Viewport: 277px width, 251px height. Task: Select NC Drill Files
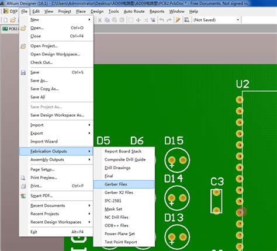[x=124, y=217]
